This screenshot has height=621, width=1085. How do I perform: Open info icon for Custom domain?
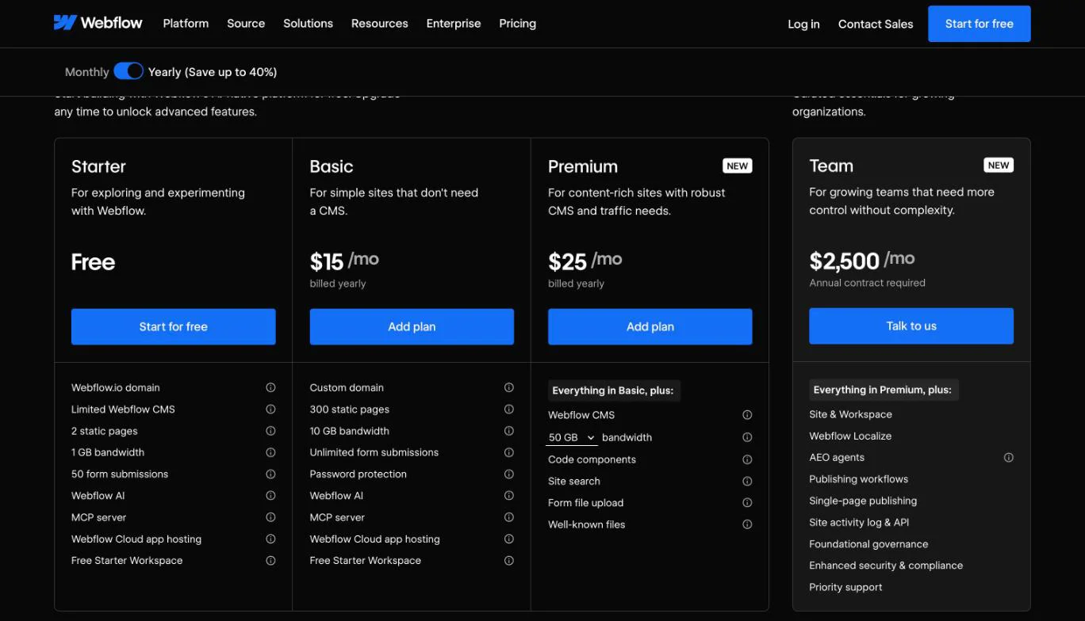tap(509, 387)
